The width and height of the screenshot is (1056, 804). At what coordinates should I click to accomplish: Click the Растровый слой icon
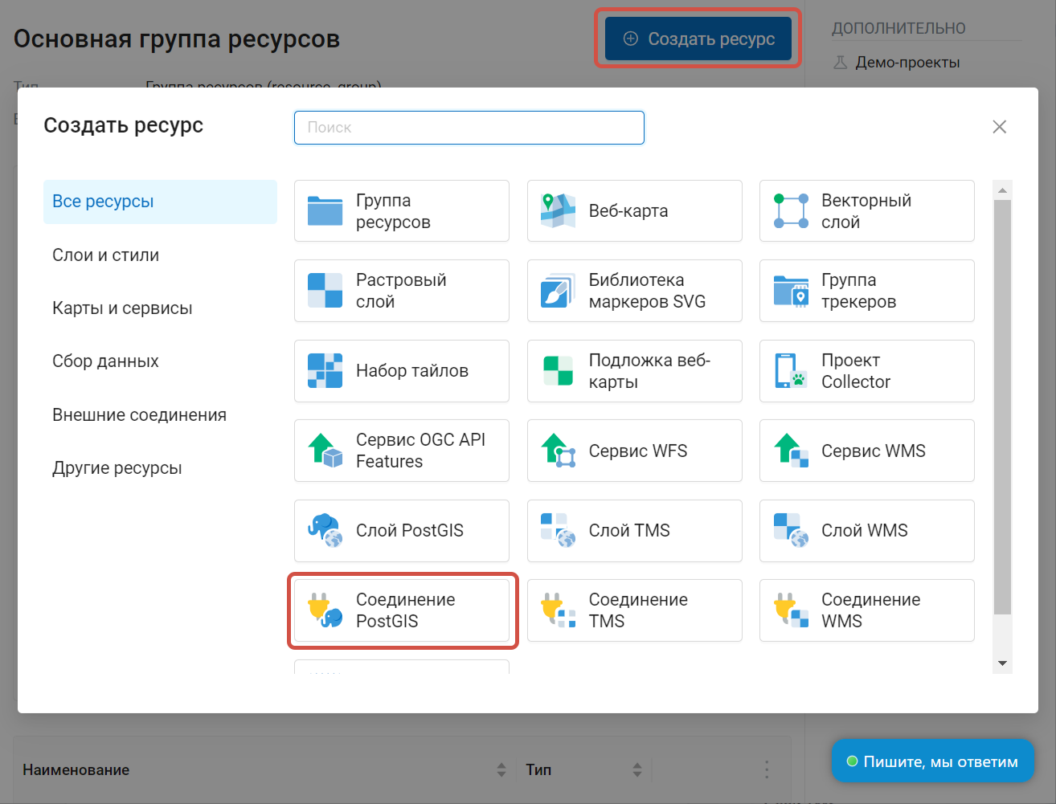[x=325, y=290]
